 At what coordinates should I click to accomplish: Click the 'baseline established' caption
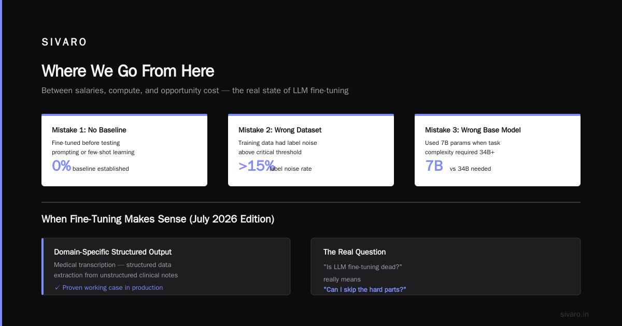click(101, 169)
